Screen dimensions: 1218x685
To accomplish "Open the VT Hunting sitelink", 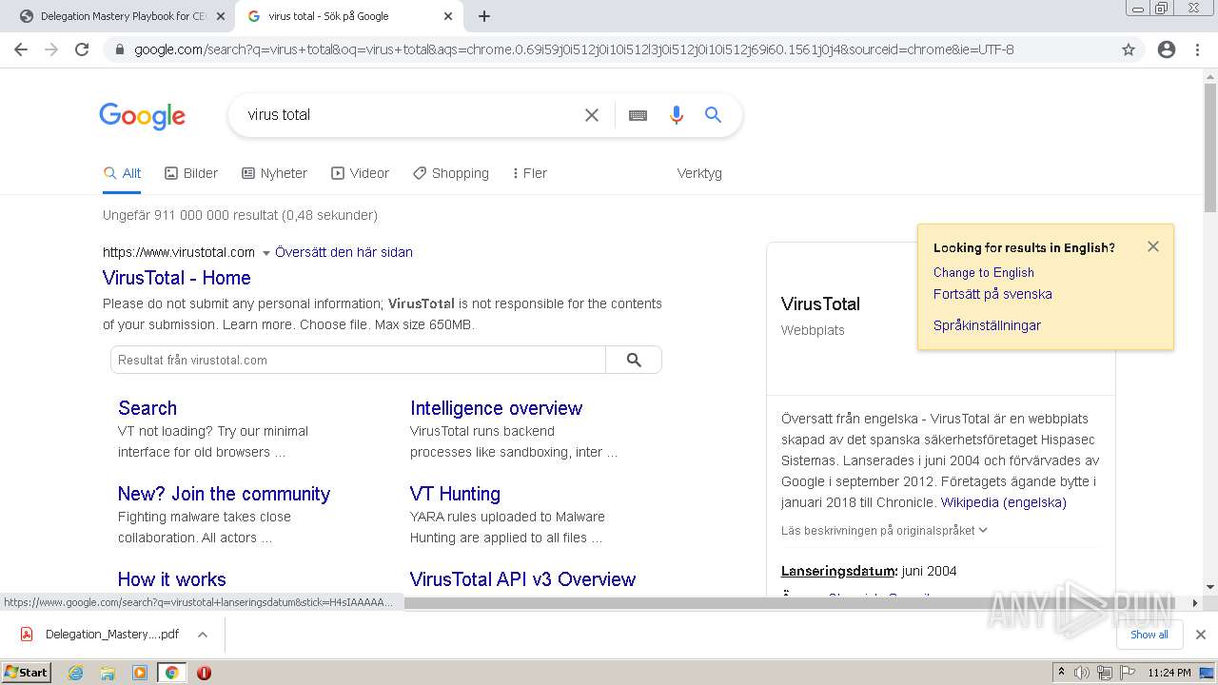I will coord(455,494).
